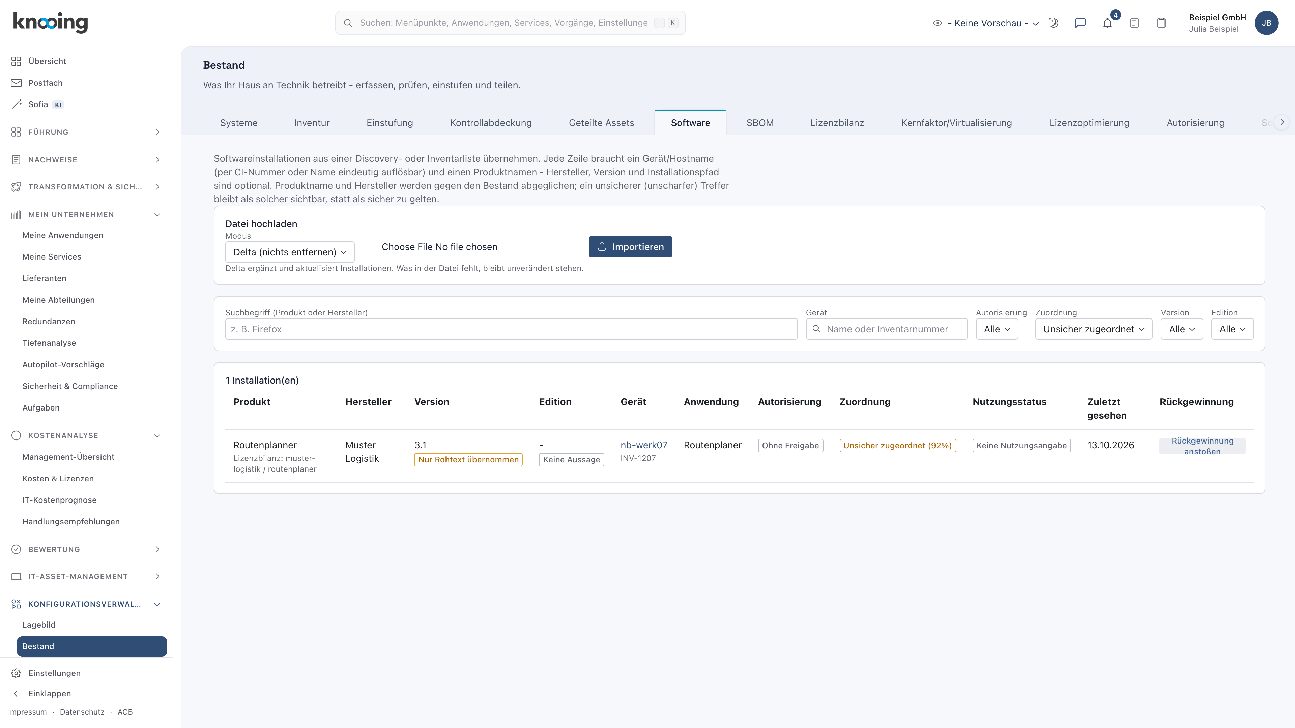
Task: Open the chat bubble icon in header
Action: pyautogui.click(x=1080, y=23)
